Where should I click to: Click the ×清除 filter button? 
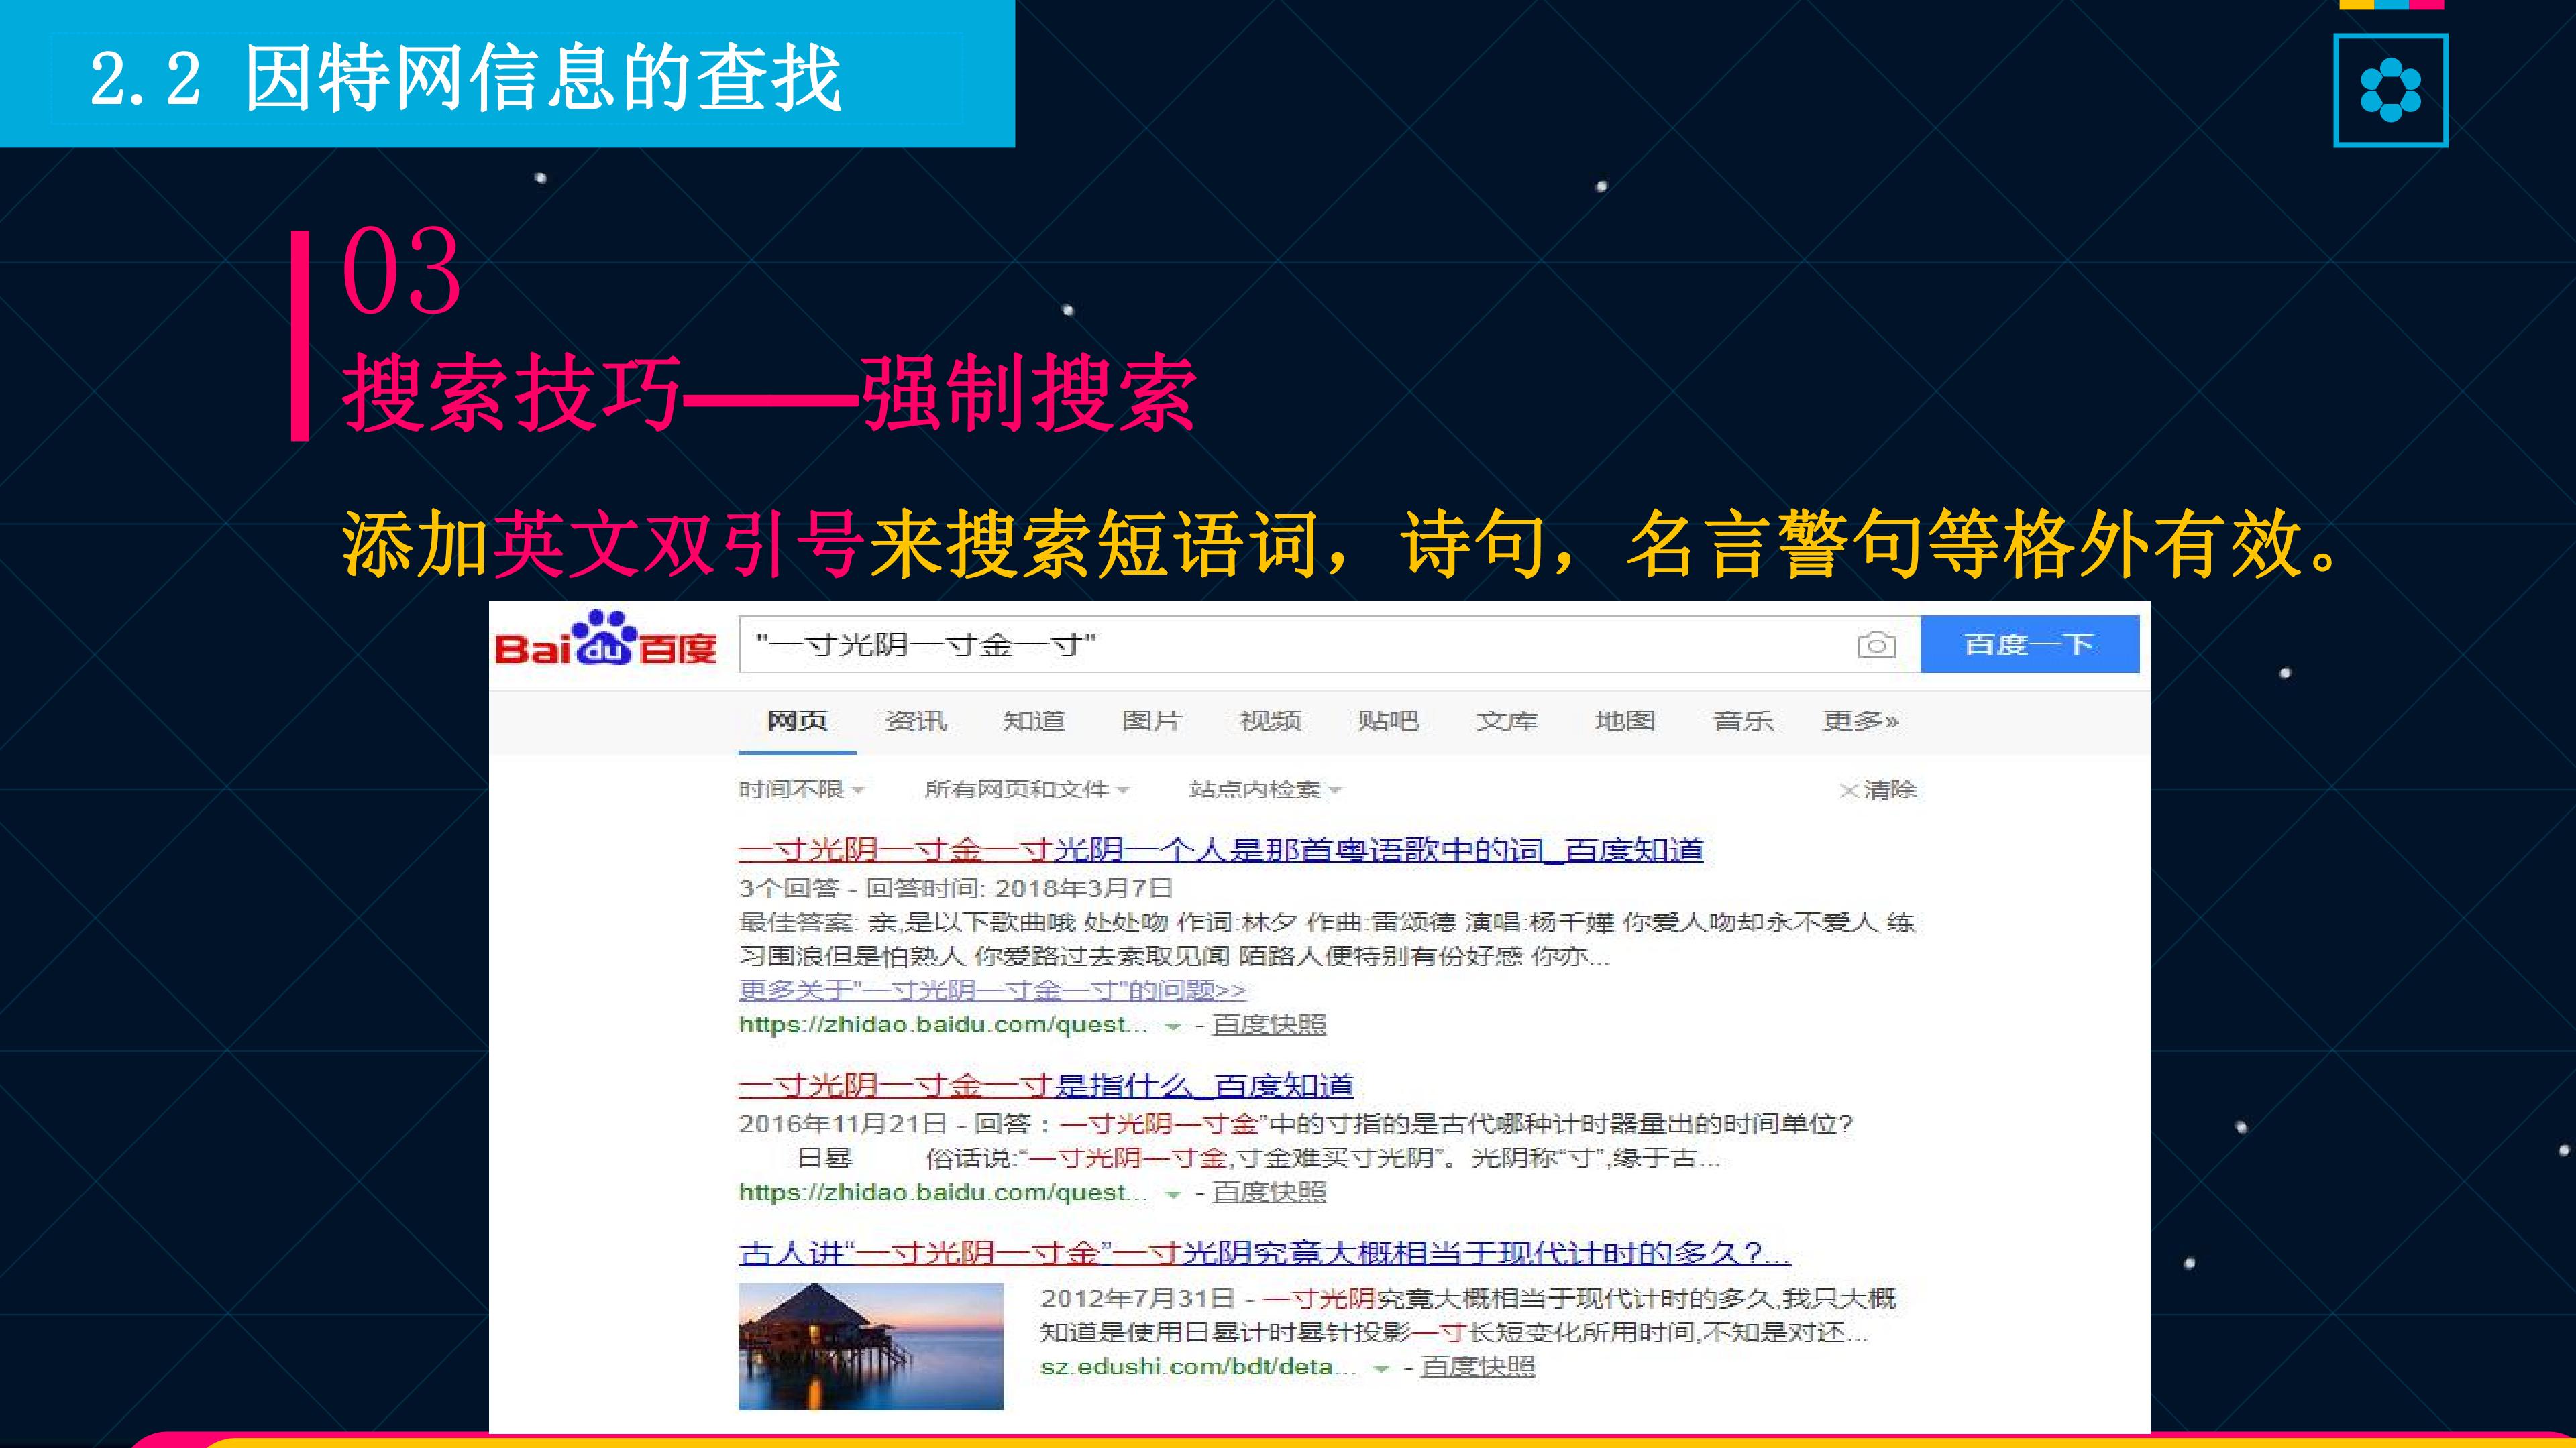click(x=1878, y=790)
